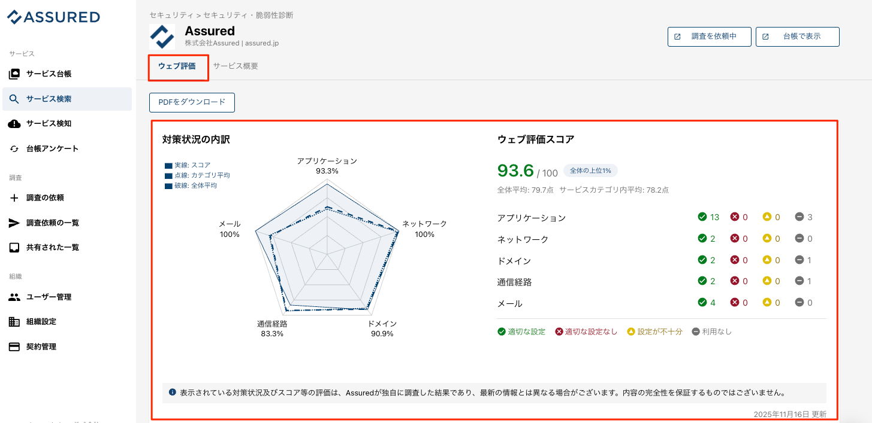Click the セキュリティ breadcrumb link
872x423 pixels.
click(x=171, y=15)
